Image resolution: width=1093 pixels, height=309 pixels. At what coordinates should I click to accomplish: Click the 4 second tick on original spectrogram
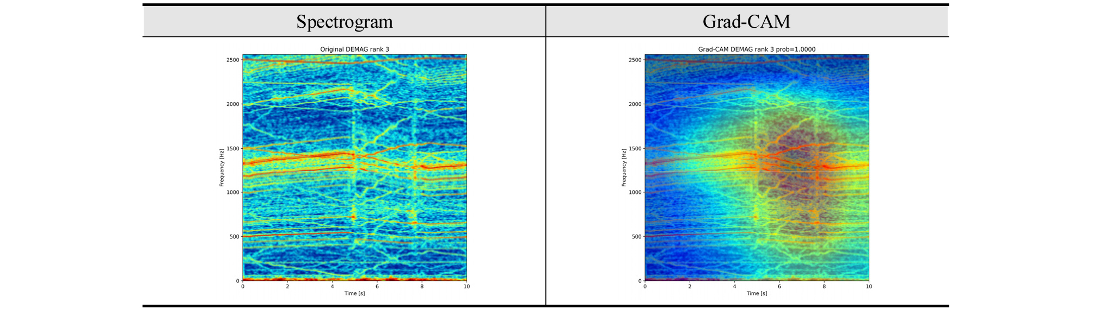pyautogui.click(x=332, y=286)
